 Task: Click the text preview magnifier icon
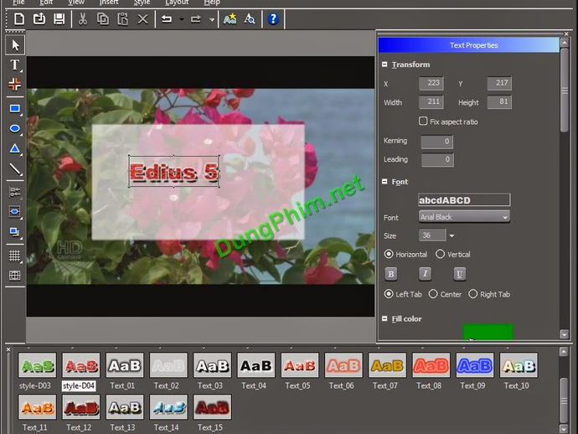click(x=250, y=18)
